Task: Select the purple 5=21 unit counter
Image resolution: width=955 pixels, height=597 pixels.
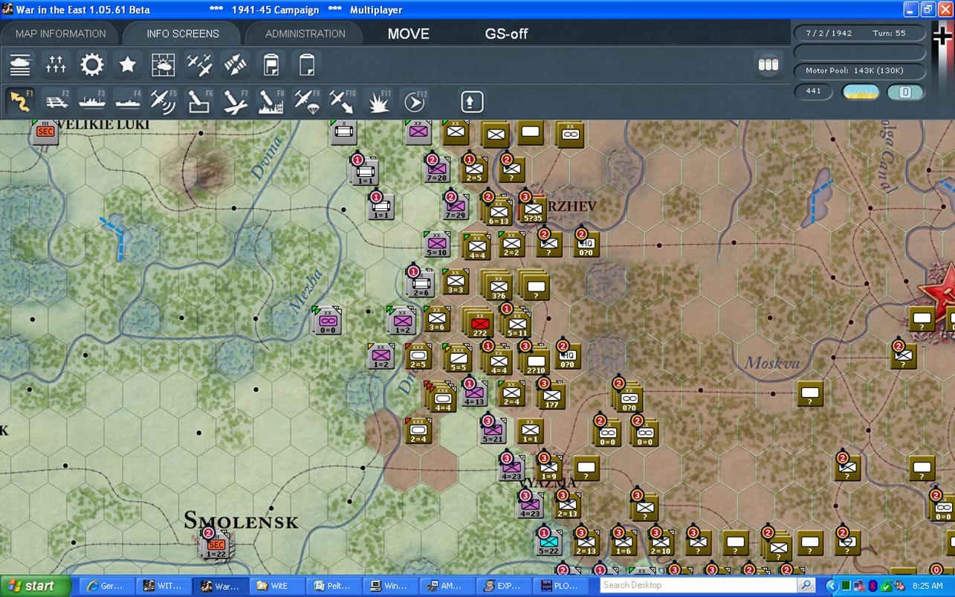Action: click(x=493, y=430)
